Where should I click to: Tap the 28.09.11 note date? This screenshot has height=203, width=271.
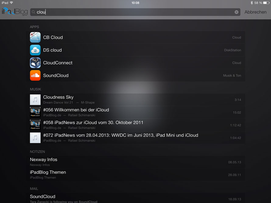click(234, 175)
